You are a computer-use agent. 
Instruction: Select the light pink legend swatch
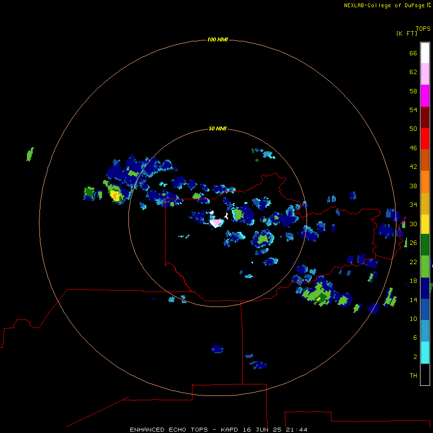pos(425,74)
